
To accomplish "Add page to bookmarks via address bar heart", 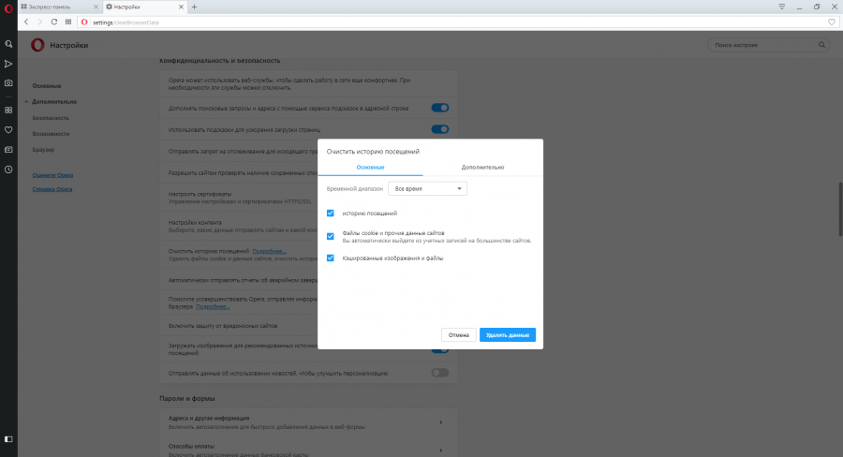I will coord(832,21).
